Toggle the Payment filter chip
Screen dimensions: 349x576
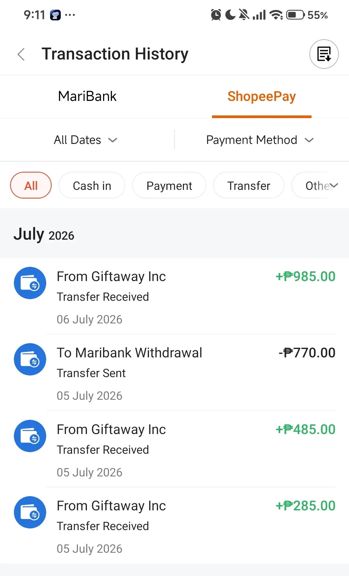169,185
